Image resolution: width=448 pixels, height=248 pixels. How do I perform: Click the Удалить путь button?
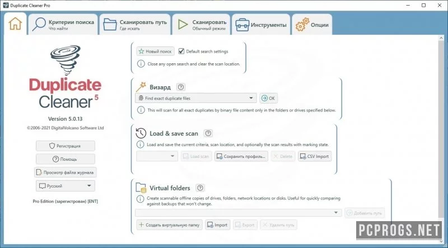(x=278, y=225)
